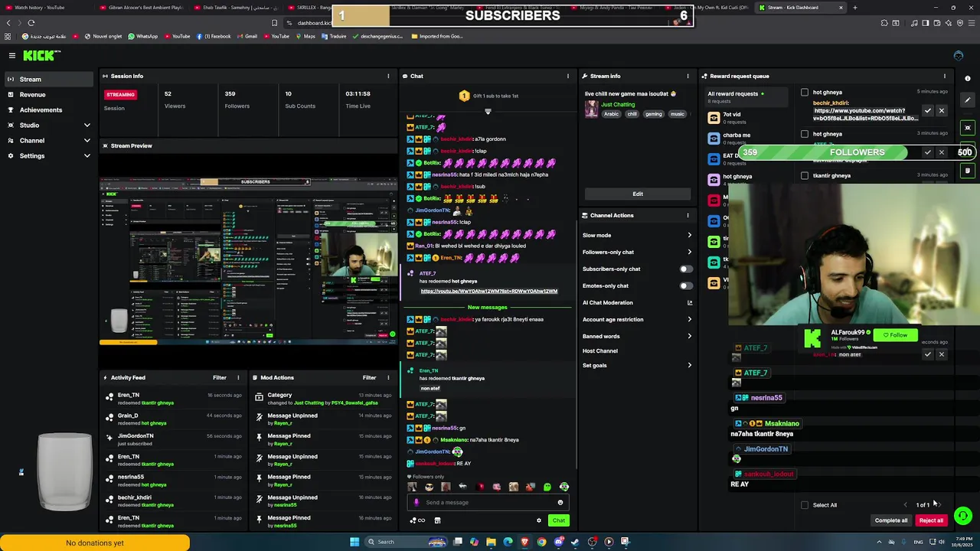Bookmark this page icon in address bar
The height and width of the screenshot is (551, 980).
click(x=275, y=23)
